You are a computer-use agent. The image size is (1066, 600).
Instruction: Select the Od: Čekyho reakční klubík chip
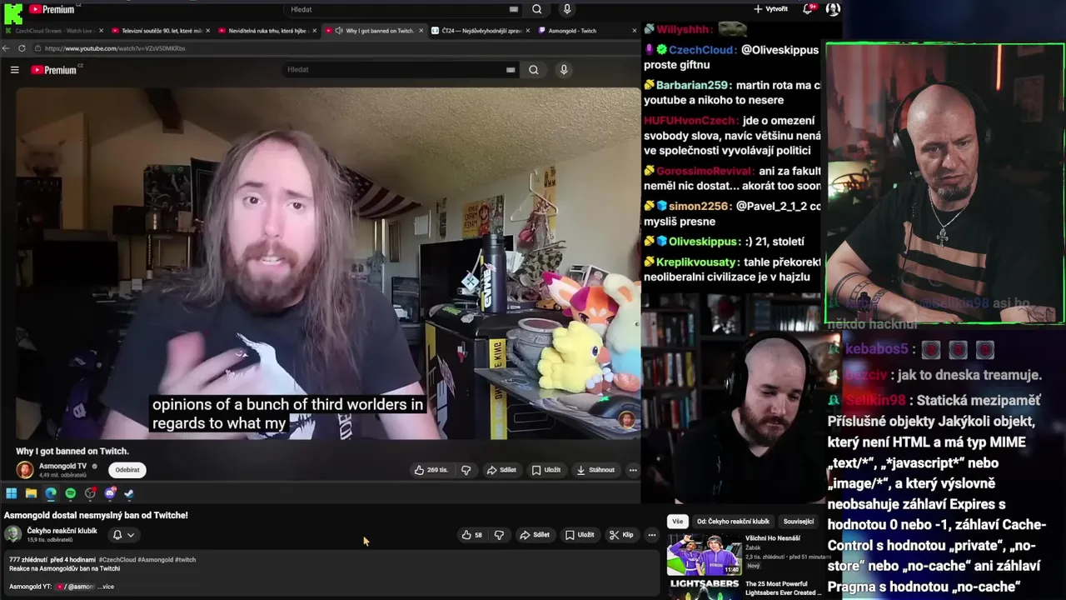tap(734, 522)
